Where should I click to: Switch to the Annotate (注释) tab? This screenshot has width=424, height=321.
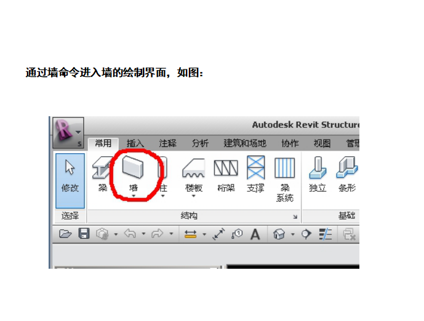point(167,143)
